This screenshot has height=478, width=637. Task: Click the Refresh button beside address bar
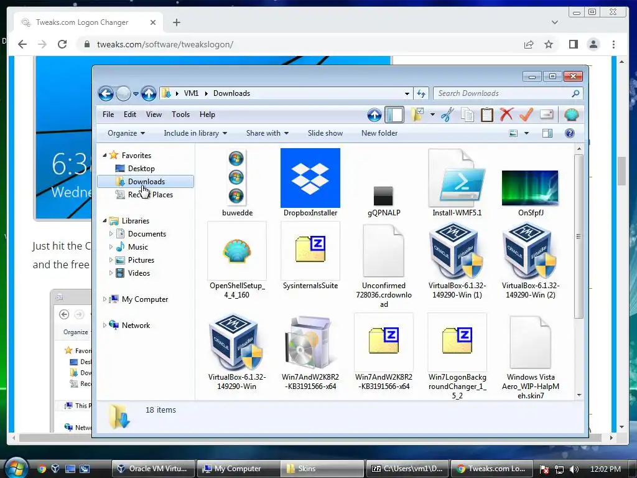[x=421, y=94]
